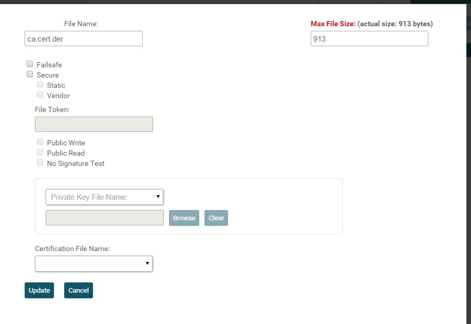This screenshot has width=471, height=324.
Task: Click the Cancel button
Action: [79, 291]
